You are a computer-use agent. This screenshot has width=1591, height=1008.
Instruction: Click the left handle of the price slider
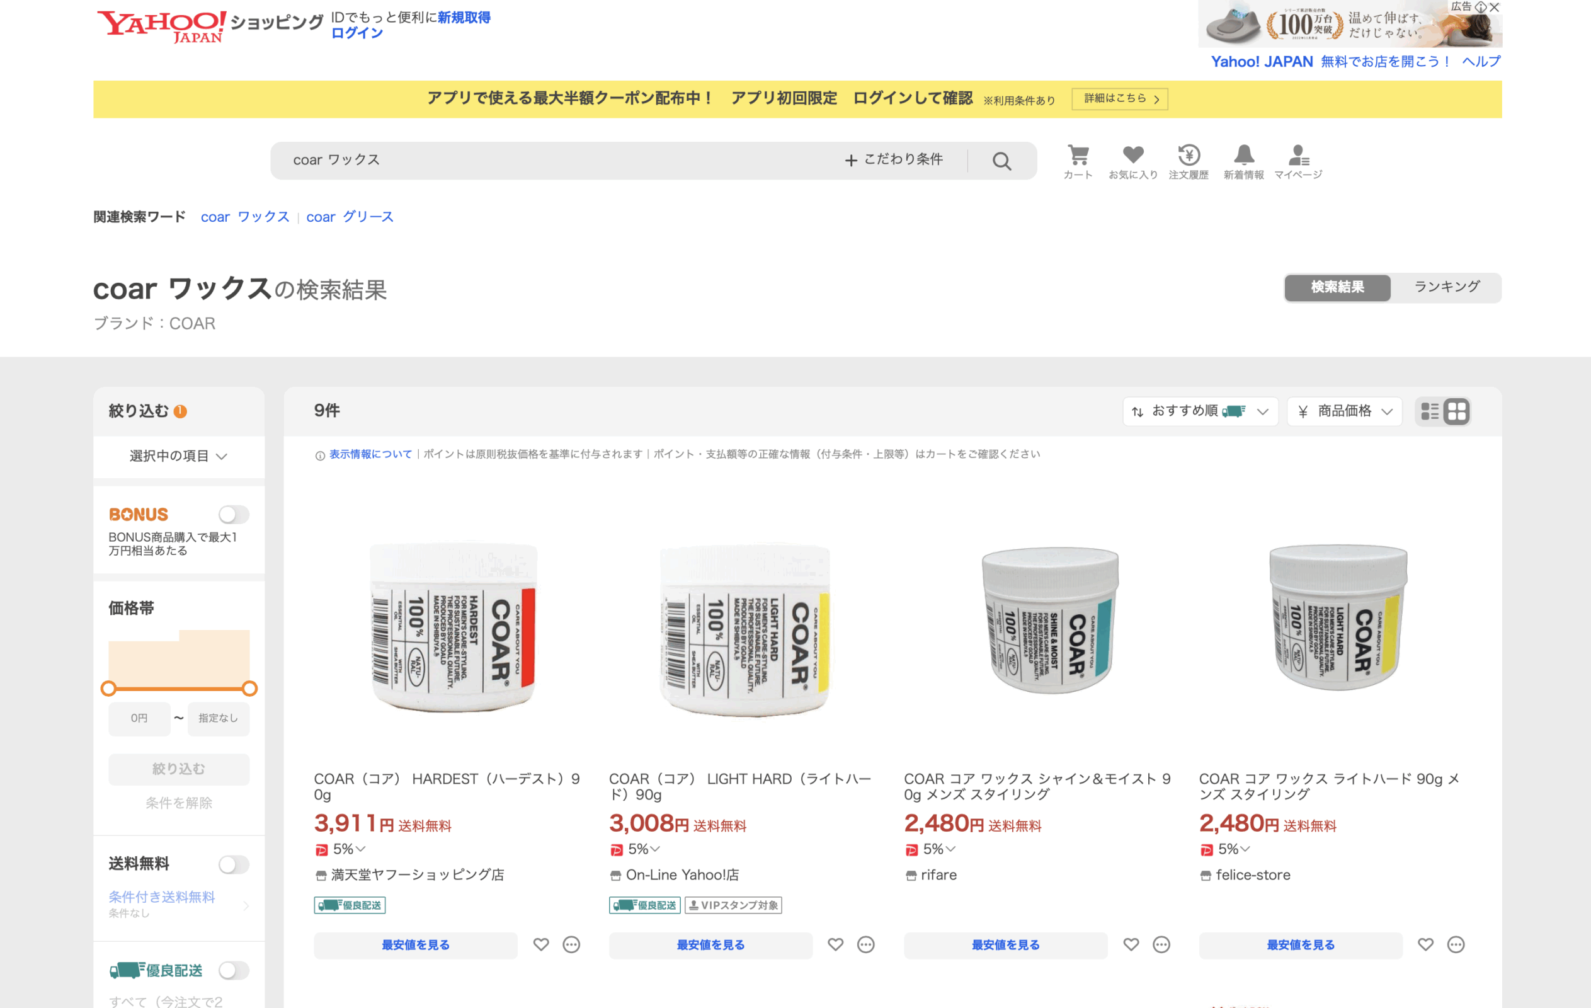108,689
